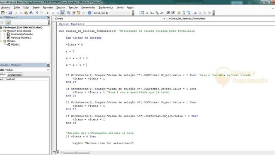
Task: Open the Project Explorer icon
Action: pyautogui.click(x=69, y=13)
